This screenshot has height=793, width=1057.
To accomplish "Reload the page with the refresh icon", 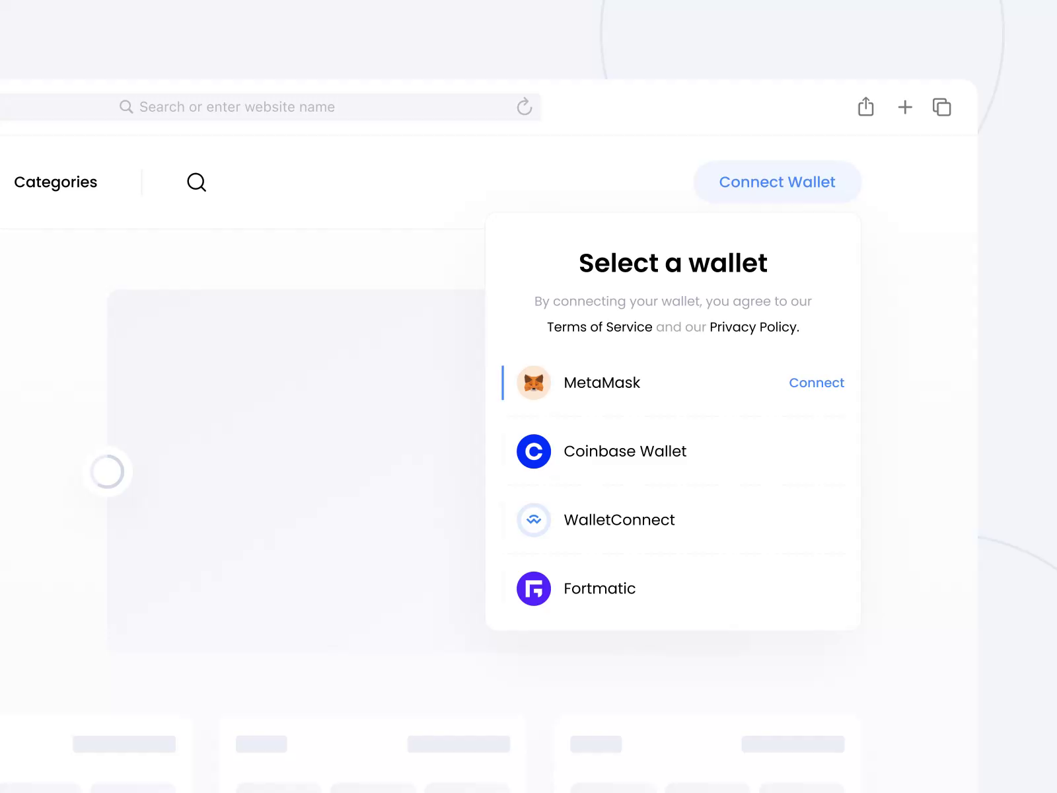I will (524, 106).
